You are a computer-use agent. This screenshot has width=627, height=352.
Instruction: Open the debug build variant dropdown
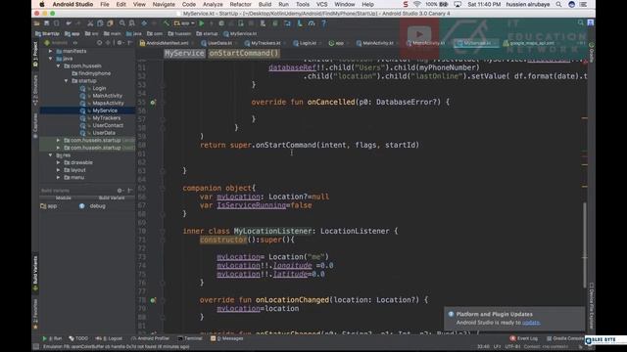pyautogui.click(x=98, y=206)
